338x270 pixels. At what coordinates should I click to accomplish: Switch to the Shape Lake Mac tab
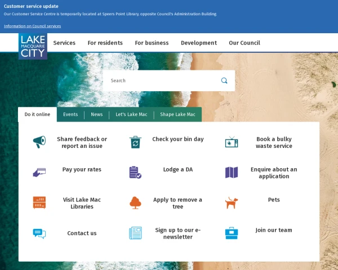pos(177,114)
